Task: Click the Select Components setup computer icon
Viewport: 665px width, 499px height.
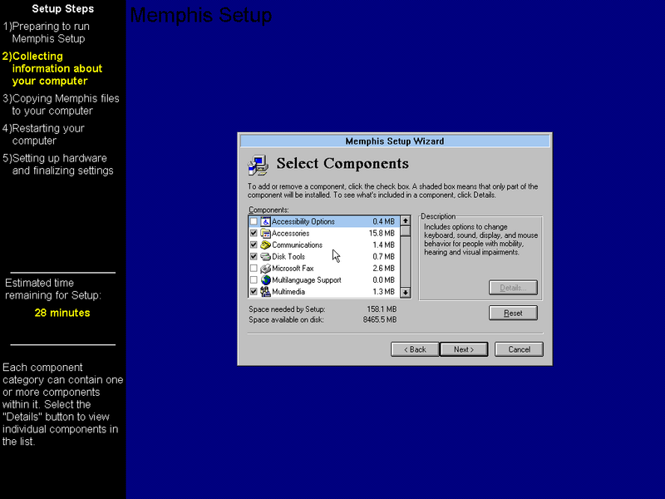Action: (x=259, y=166)
